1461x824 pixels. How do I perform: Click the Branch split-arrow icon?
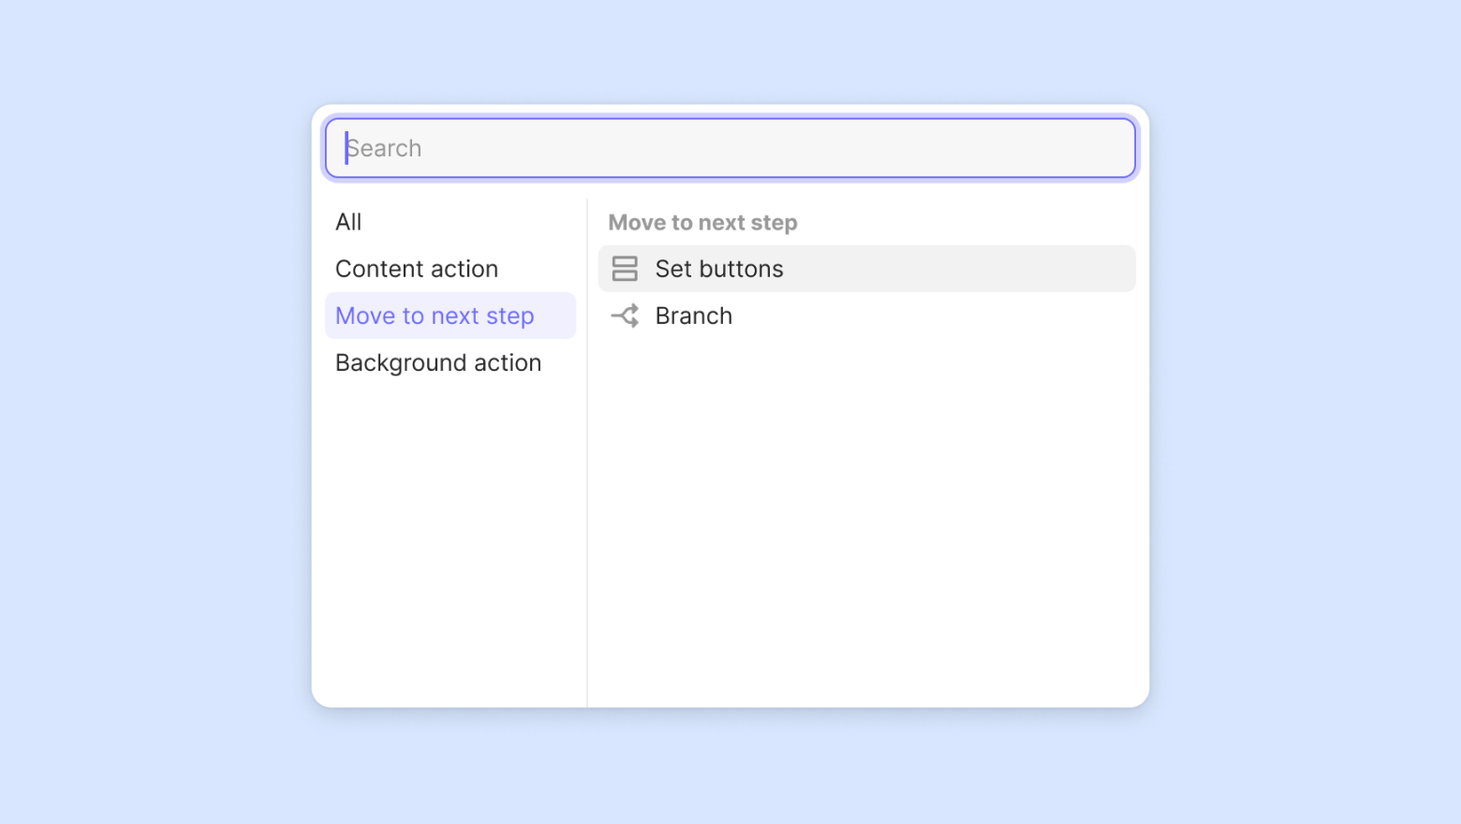pyautogui.click(x=625, y=316)
